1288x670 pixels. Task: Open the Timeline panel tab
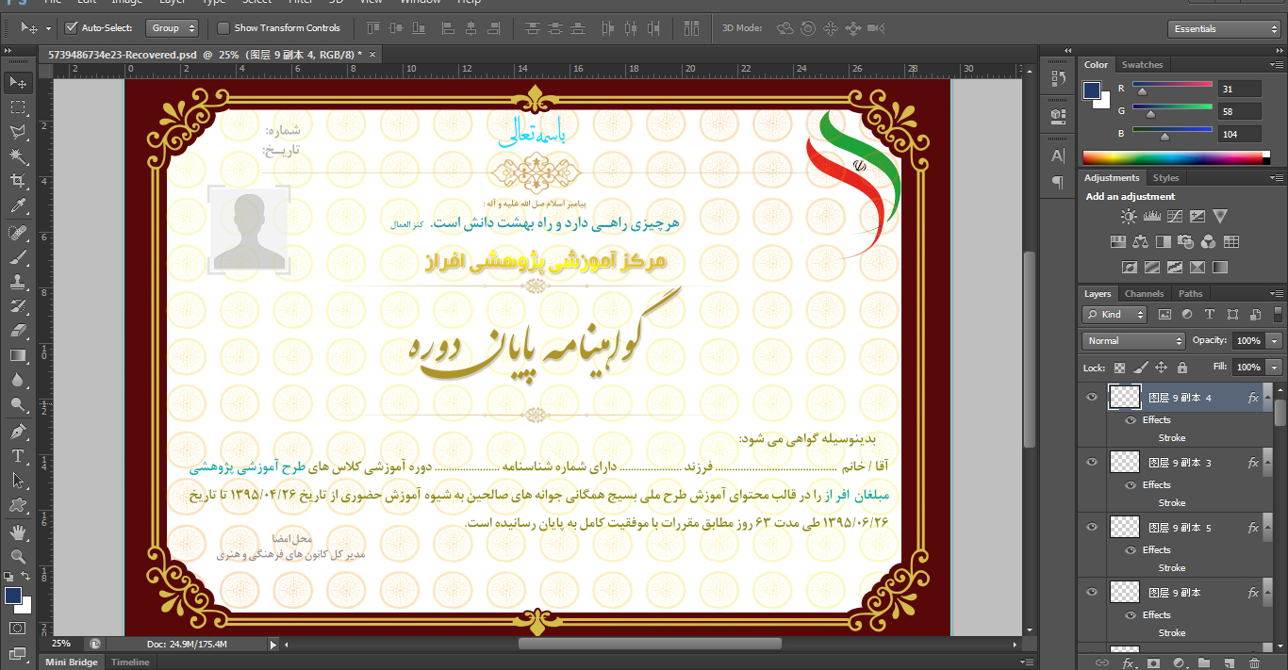[130, 662]
